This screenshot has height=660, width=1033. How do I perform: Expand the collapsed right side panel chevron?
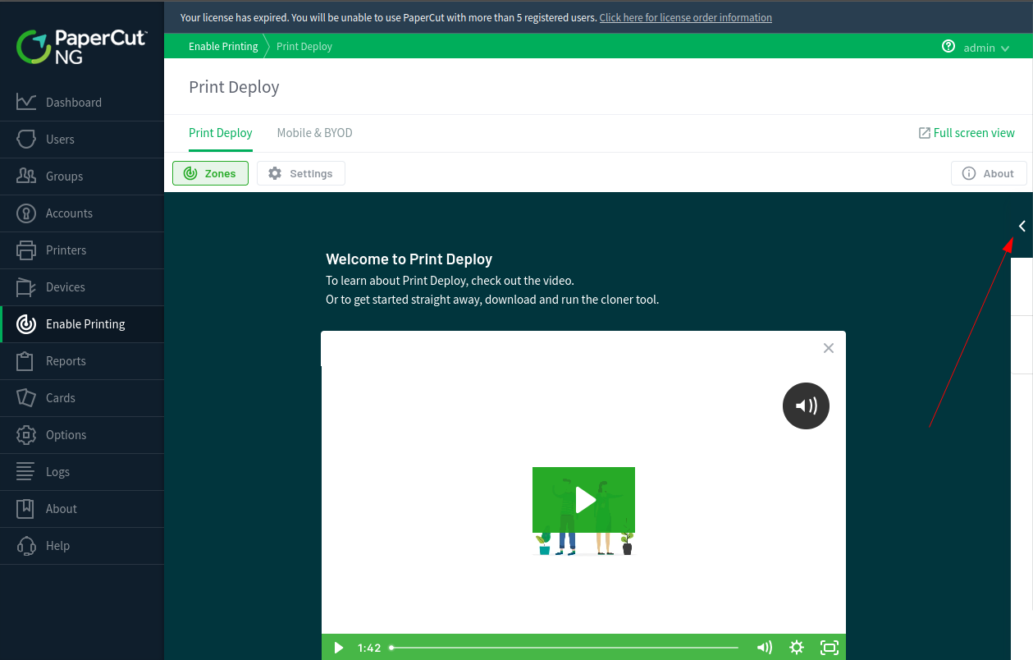coord(1022,226)
